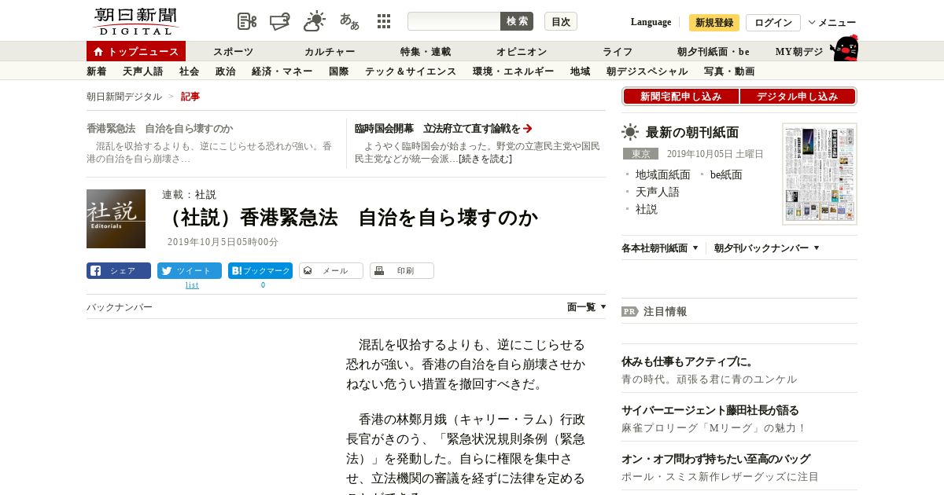Open テック＆サイエンス section link
944x495 pixels.
click(411, 71)
